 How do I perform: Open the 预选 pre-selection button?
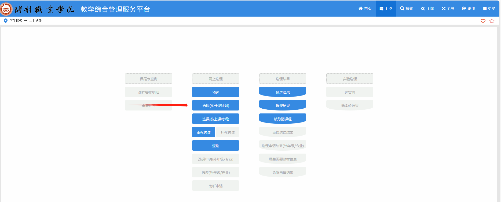click(x=215, y=92)
